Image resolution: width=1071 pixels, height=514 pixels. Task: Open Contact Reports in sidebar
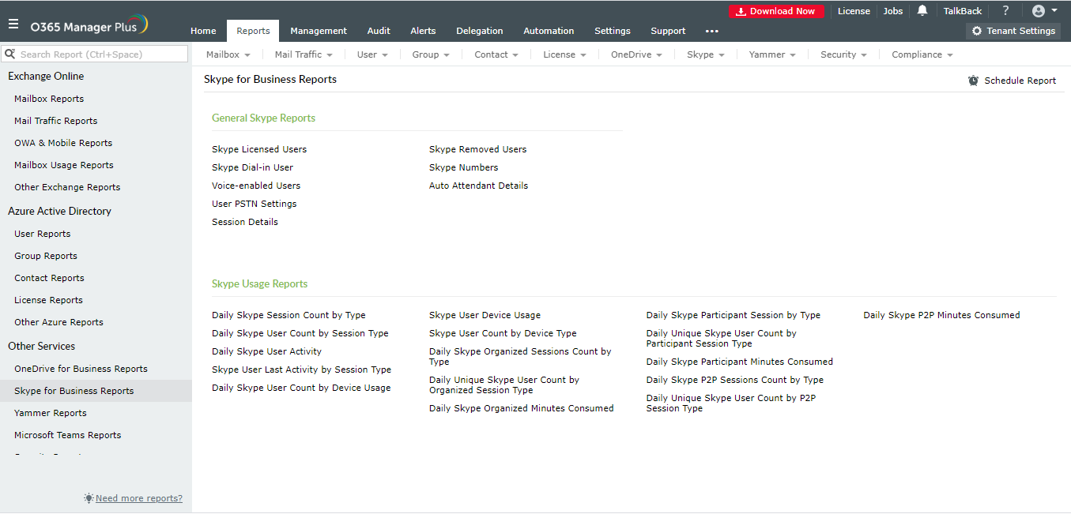click(49, 278)
